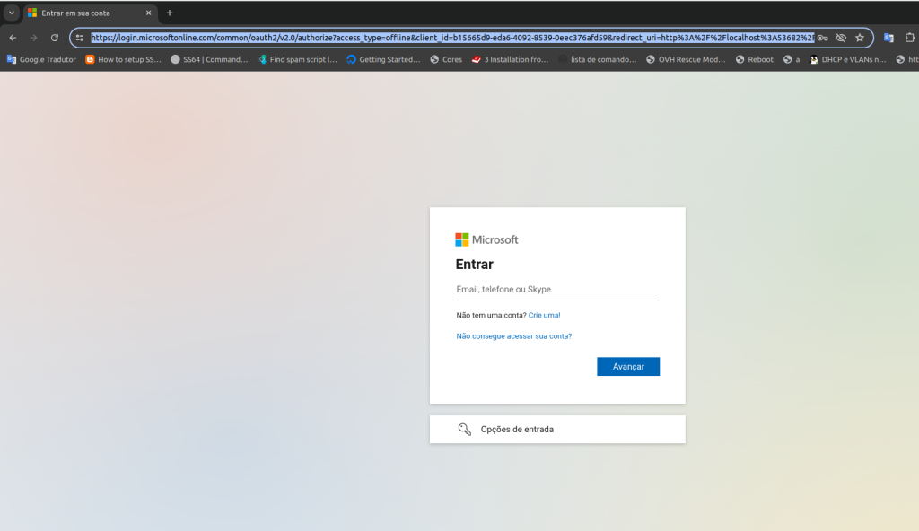Screen dimensions: 919x531
Task: Open 'OVH Rescue Mod...' bookmark
Action: (686, 59)
